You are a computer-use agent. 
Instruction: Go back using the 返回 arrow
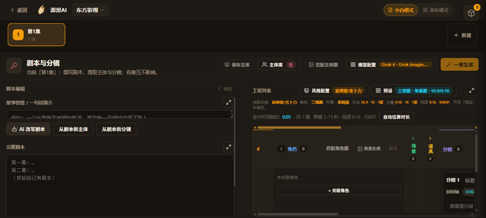click(x=19, y=10)
